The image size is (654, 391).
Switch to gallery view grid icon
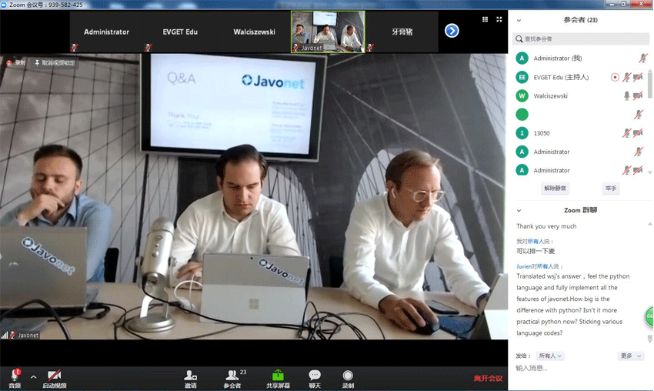pyautogui.click(x=485, y=19)
